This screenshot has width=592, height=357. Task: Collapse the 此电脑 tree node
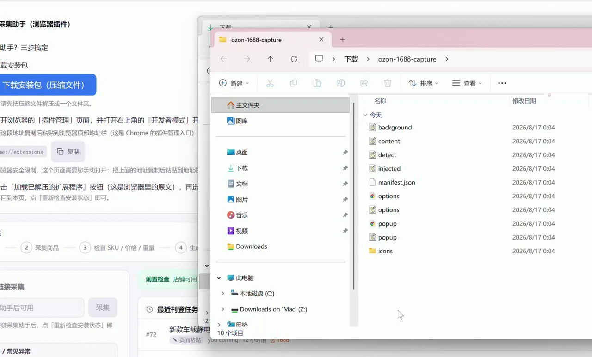(219, 278)
